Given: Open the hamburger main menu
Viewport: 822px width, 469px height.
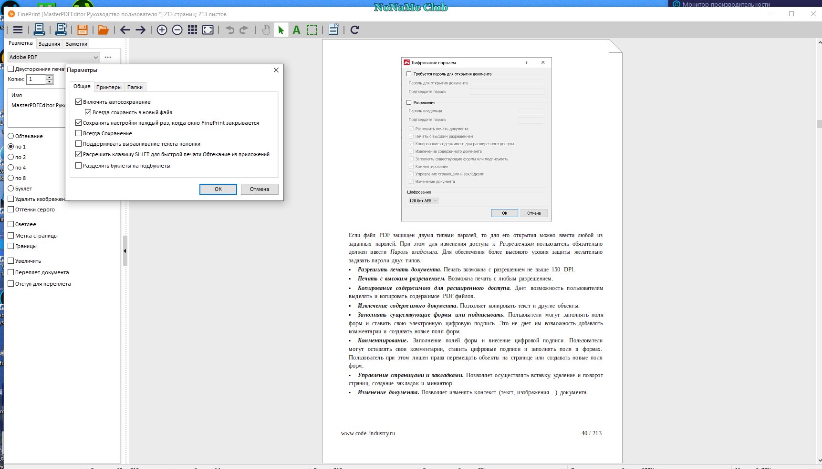Looking at the screenshot, I should click(x=18, y=30).
